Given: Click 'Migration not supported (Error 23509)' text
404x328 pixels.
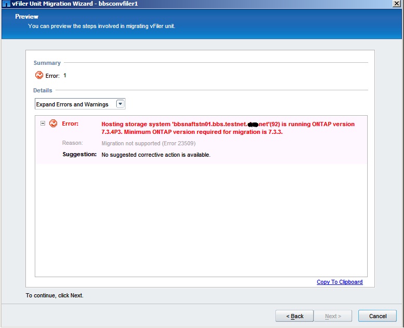Looking at the screenshot, I should [149, 143].
